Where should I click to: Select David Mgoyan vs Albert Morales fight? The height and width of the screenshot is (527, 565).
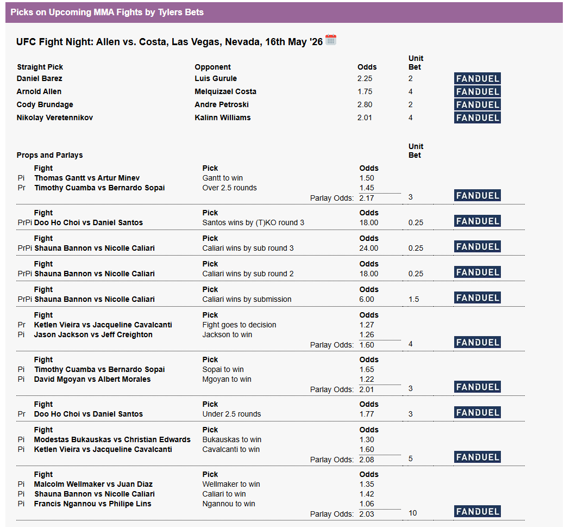[92, 379]
